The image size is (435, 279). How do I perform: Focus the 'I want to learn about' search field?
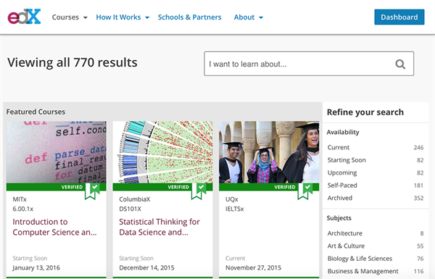(309, 64)
